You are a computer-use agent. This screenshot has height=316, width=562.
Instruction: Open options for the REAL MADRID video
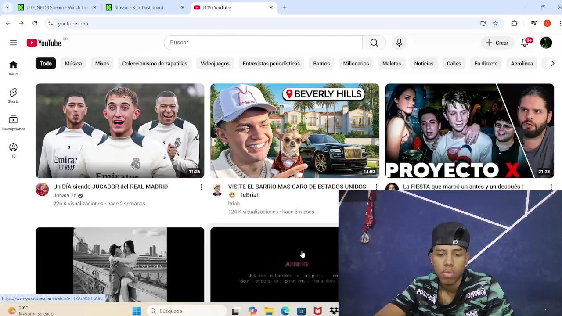tap(201, 187)
